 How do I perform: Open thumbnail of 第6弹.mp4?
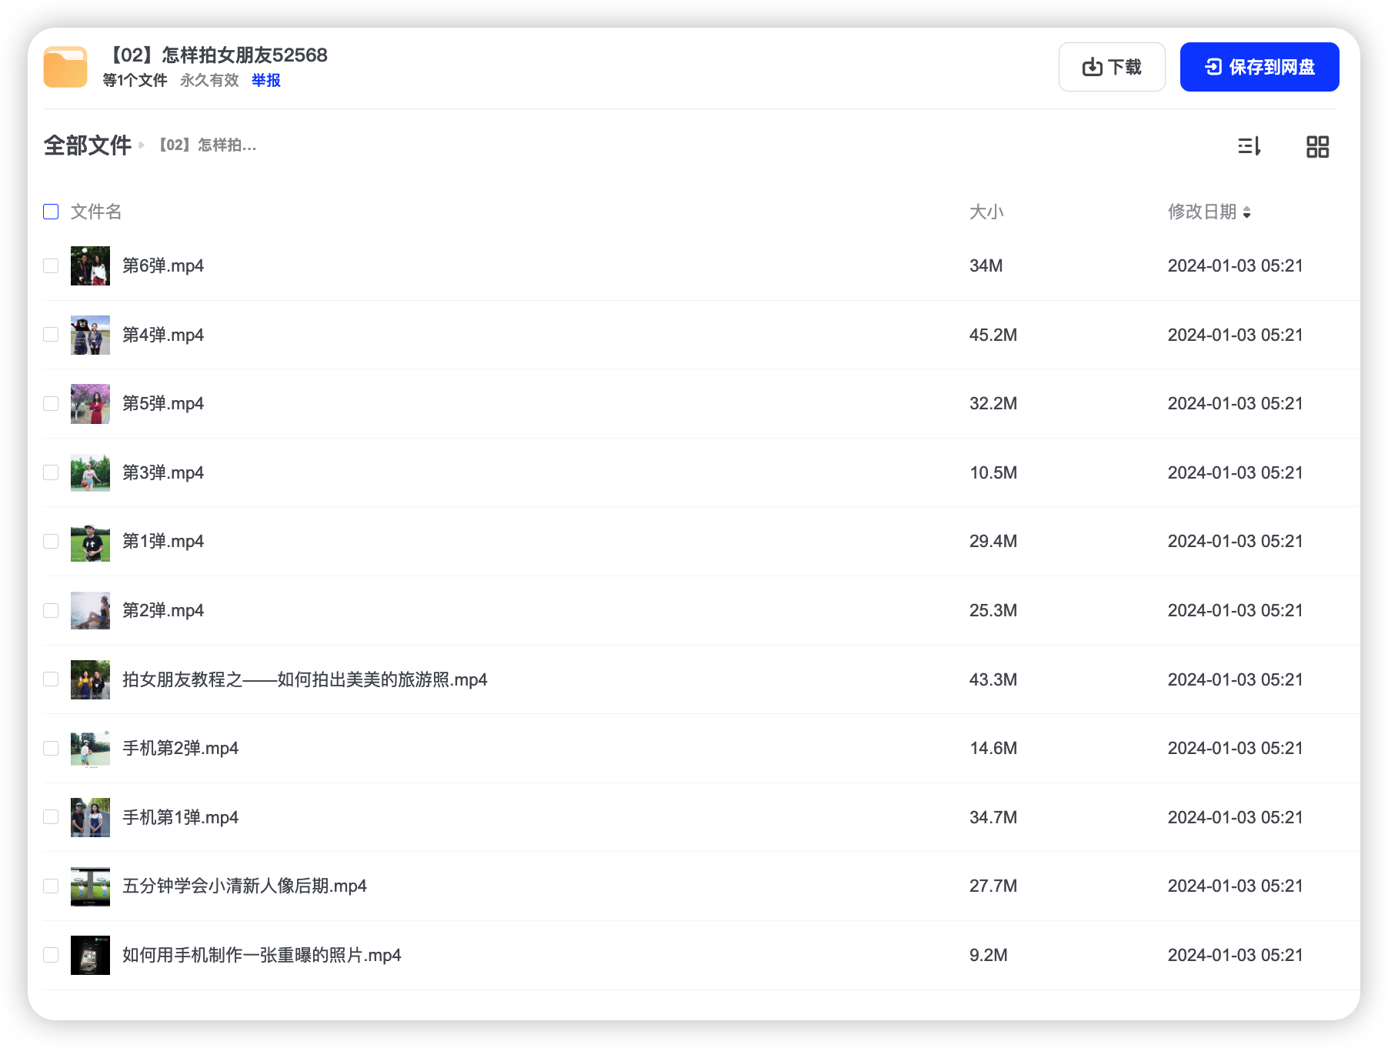[x=90, y=265]
